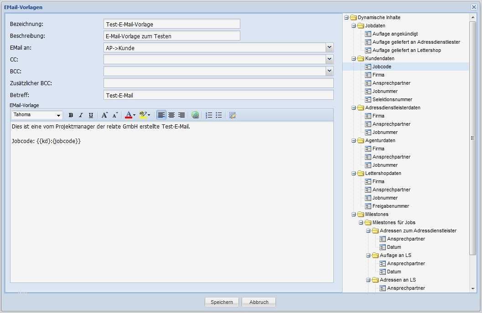Click field icon beside Selektionsnummer
The image size is (482, 313).
368,99
